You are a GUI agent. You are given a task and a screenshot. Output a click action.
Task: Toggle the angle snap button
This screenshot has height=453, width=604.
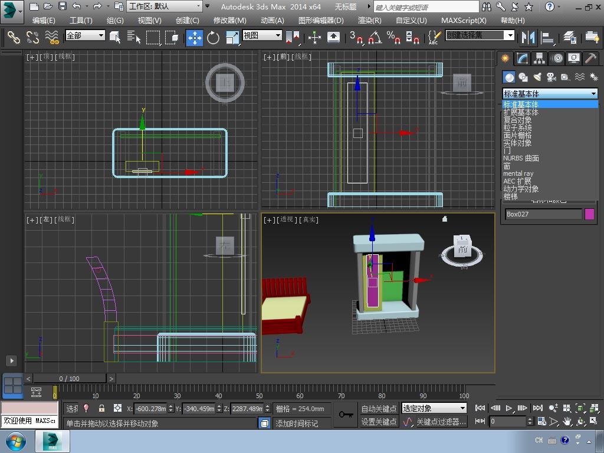coord(375,38)
